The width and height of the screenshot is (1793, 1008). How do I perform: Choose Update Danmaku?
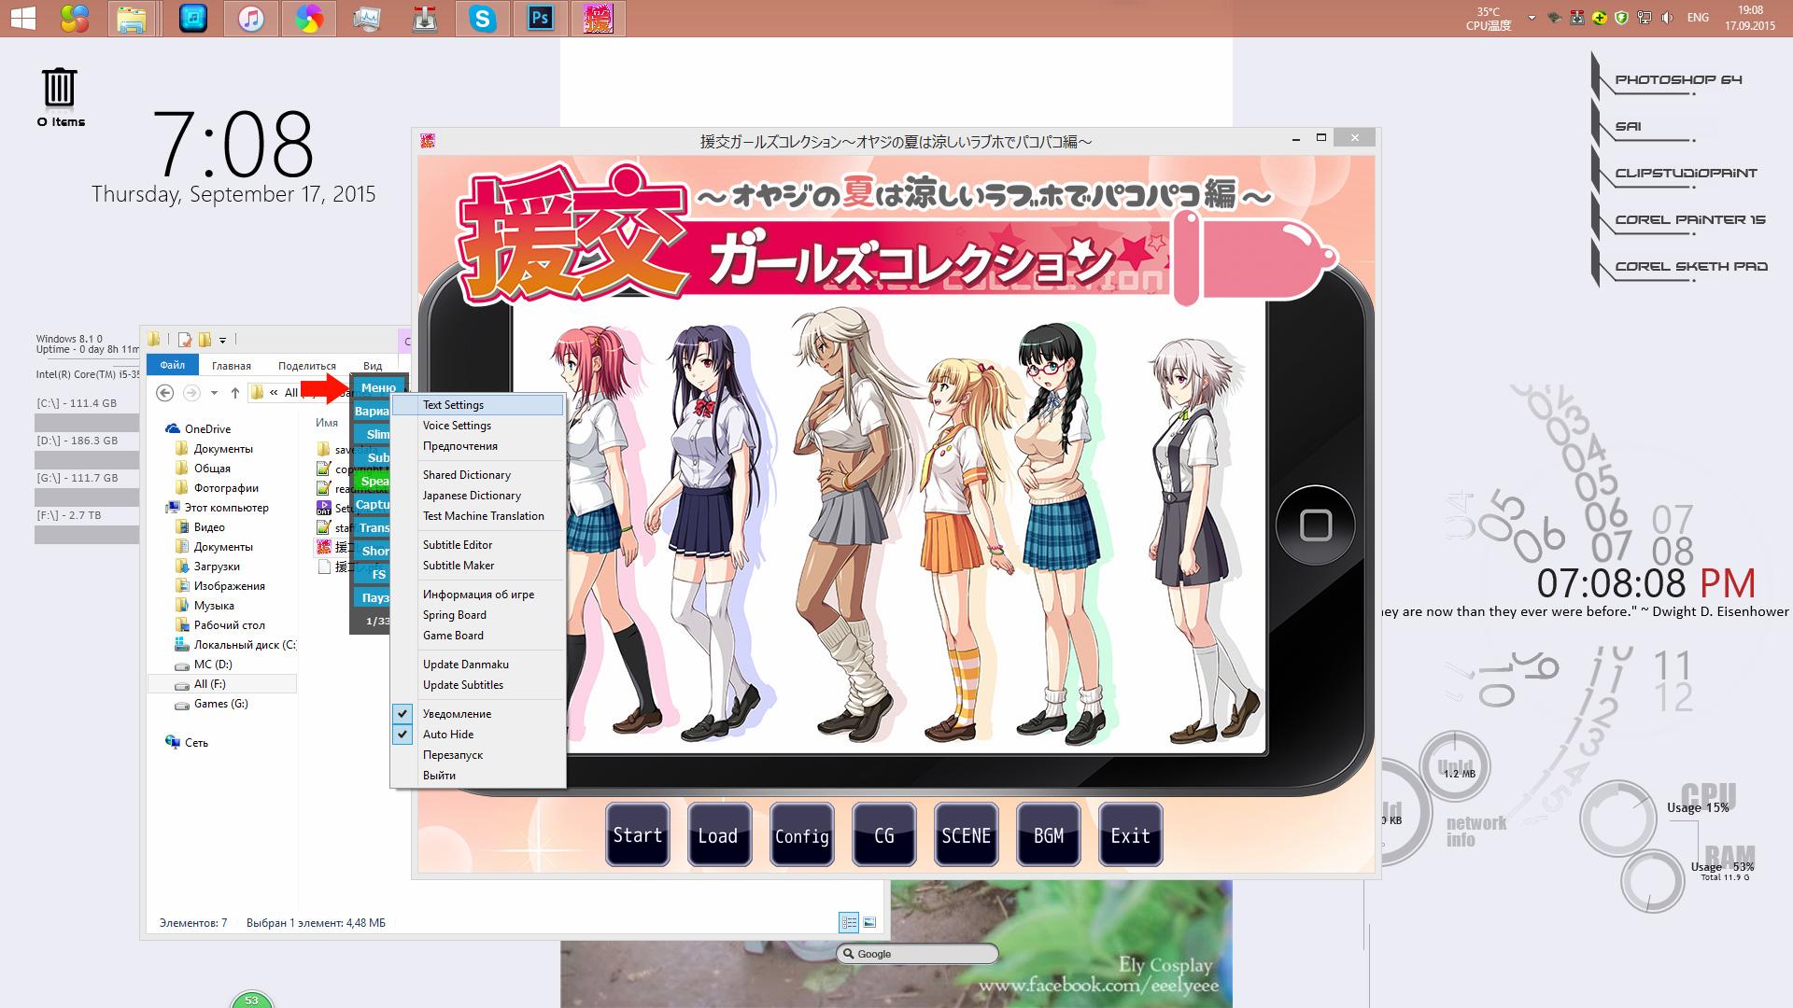[478, 665]
